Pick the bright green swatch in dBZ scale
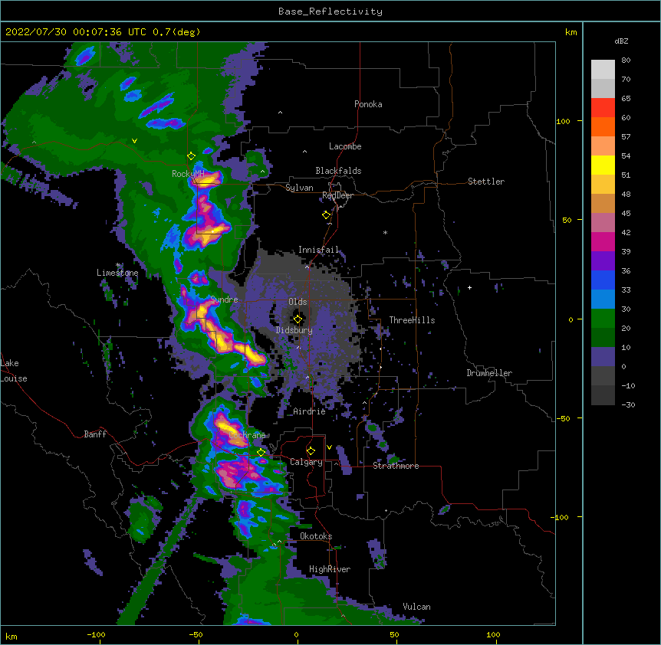Screen dimensions: 661x645 click(x=603, y=319)
